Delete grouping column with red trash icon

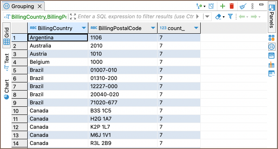232,6
